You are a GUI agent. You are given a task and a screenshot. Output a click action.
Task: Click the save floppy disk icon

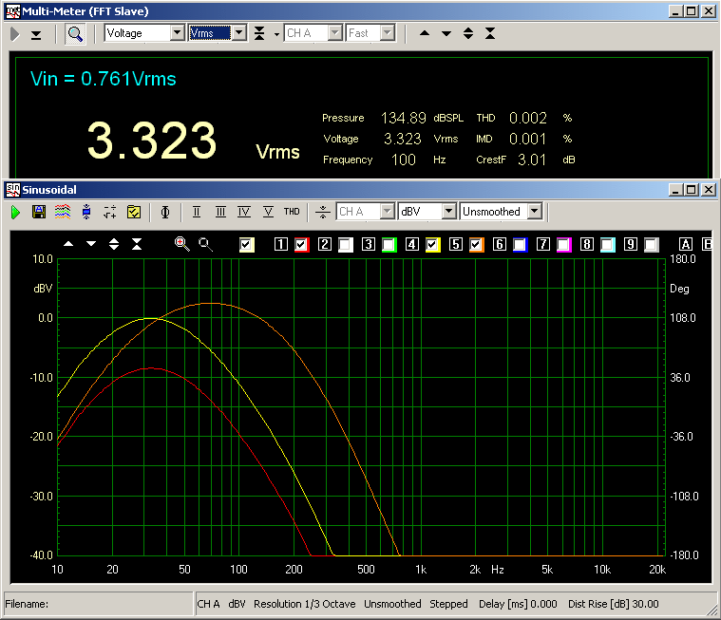tap(39, 212)
